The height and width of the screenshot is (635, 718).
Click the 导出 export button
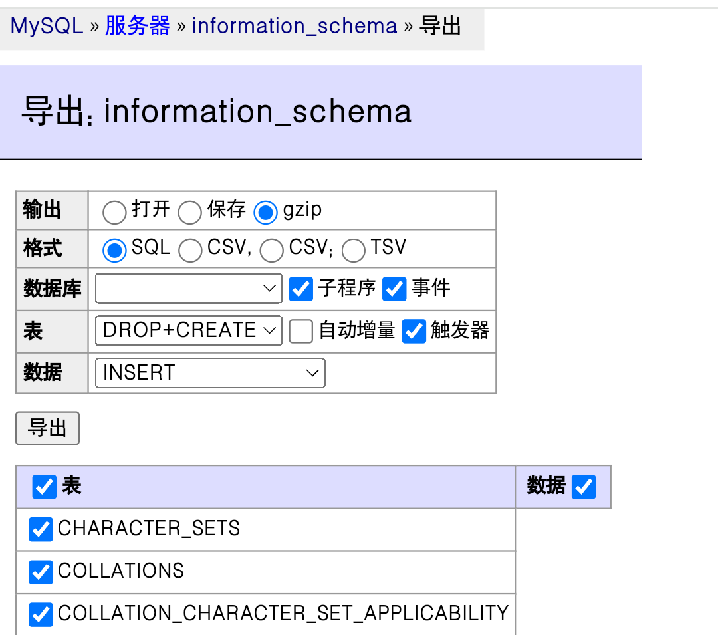[x=47, y=428]
